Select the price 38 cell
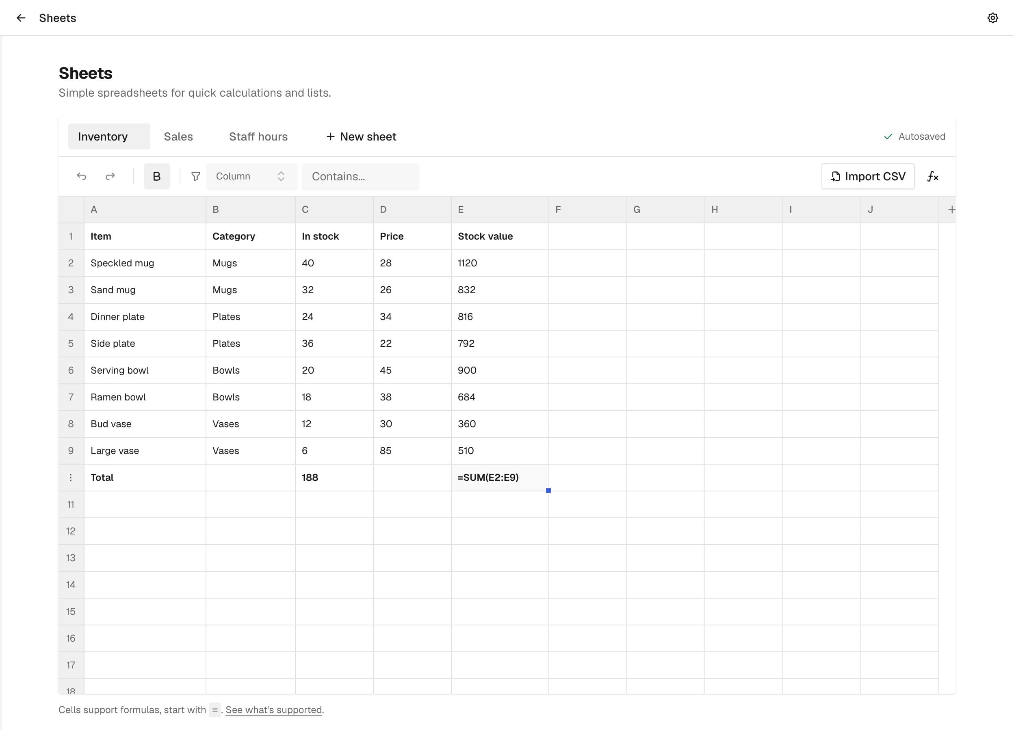1014x731 pixels. coord(412,397)
